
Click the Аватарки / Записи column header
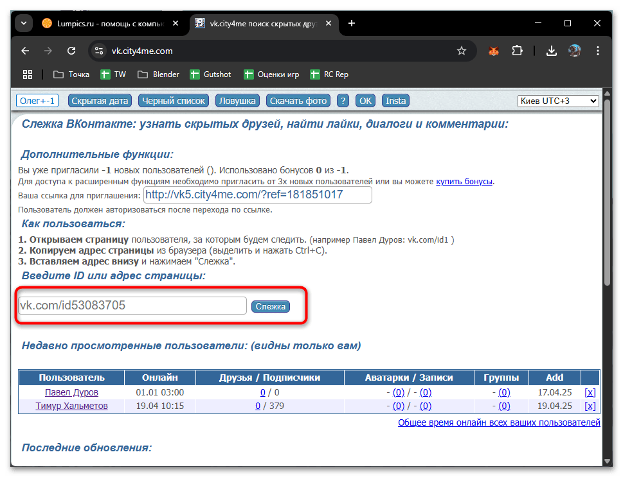[409, 377]
